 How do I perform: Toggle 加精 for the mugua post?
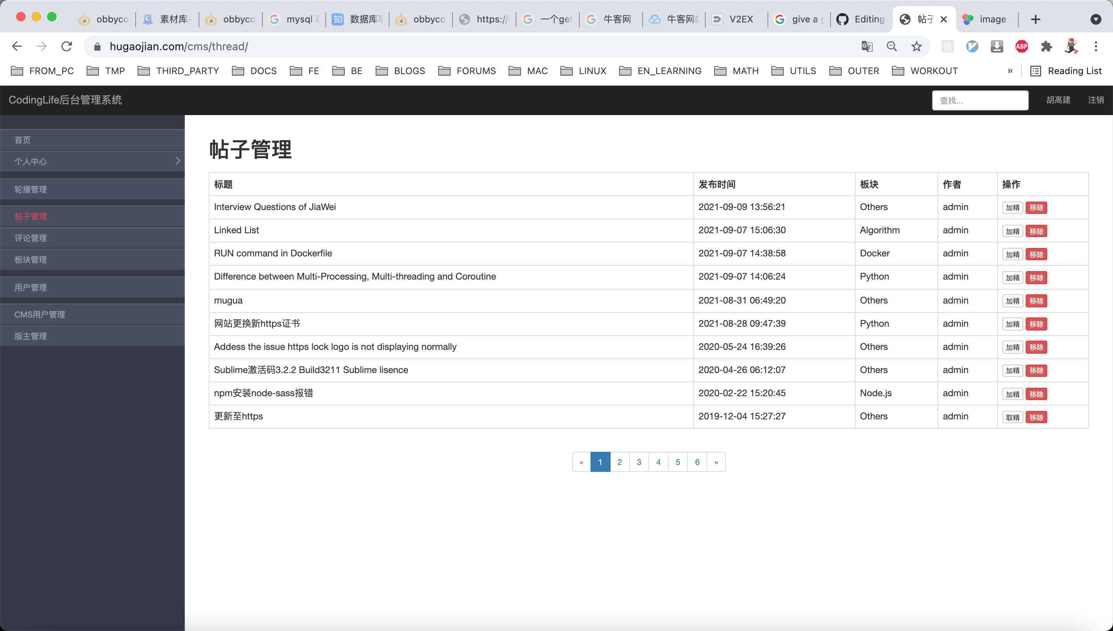pyautogui.click(x=1013, y=301)
